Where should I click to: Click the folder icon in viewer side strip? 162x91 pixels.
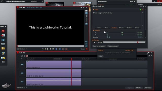point(86,11)
